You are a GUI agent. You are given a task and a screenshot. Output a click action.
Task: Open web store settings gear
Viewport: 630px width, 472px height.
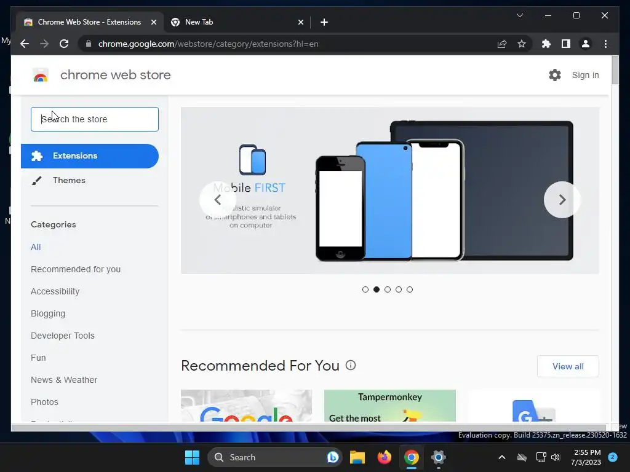coord(555,75)
